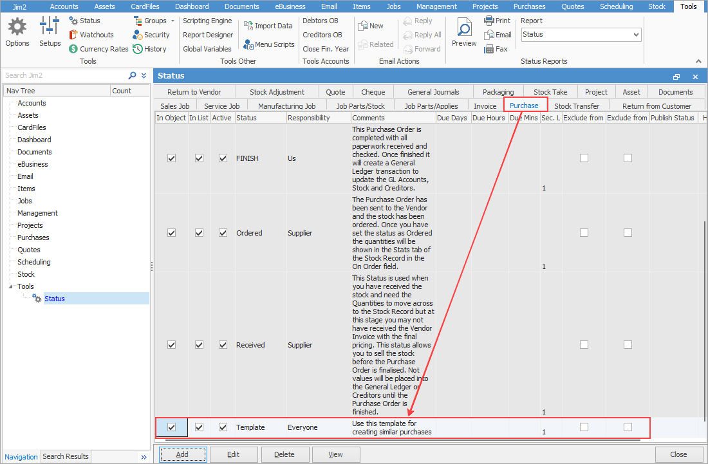
Task: Tick Exclude from checkbox on FINISH row
Action: click(584, 158)
